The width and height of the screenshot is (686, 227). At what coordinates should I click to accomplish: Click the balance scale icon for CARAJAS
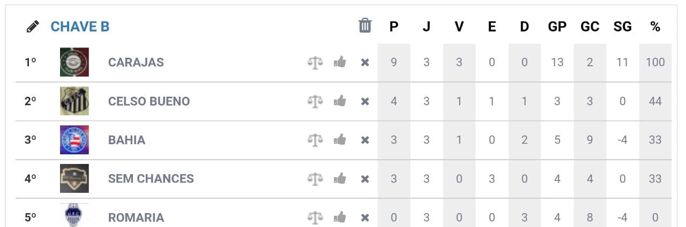point(315,62)
